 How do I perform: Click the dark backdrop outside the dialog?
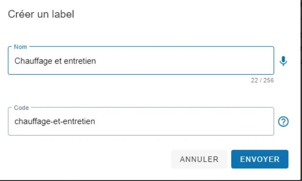(301, 90)
